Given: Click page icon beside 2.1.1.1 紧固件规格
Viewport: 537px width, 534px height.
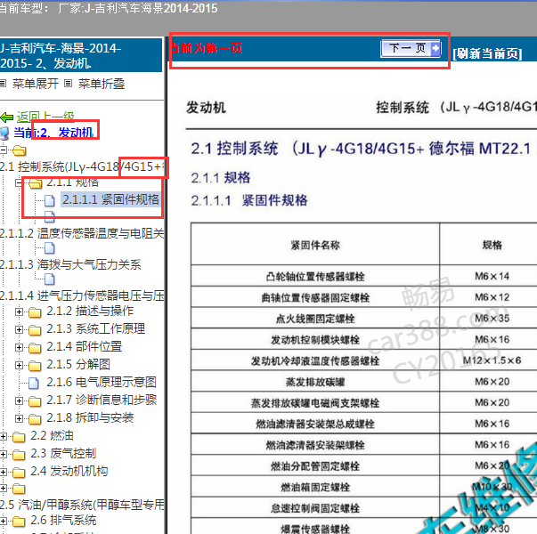Looking at the screenshot, I should 50,200.
